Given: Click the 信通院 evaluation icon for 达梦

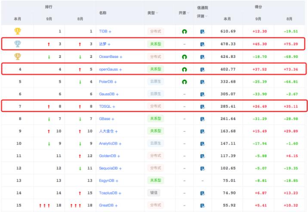Looking at the screenshot, I should [203, 44].
